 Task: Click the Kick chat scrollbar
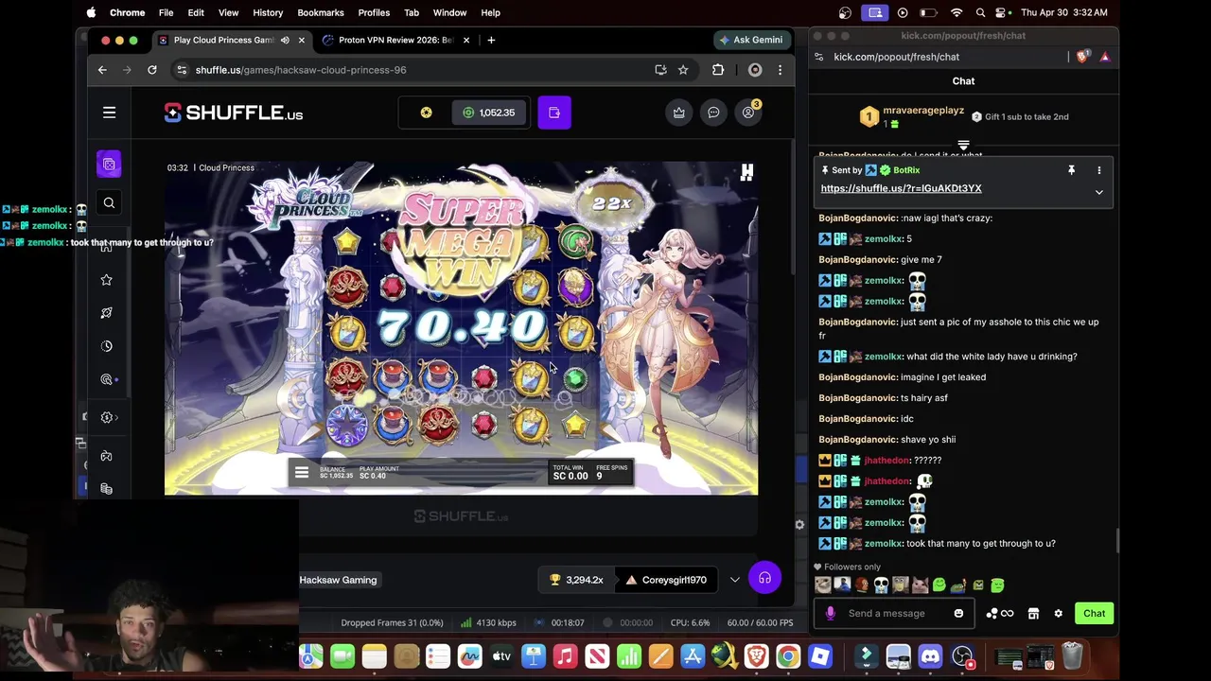tap(1117, 542)
